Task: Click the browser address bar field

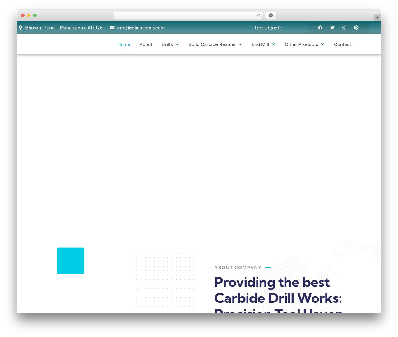Action: (188, 16)
